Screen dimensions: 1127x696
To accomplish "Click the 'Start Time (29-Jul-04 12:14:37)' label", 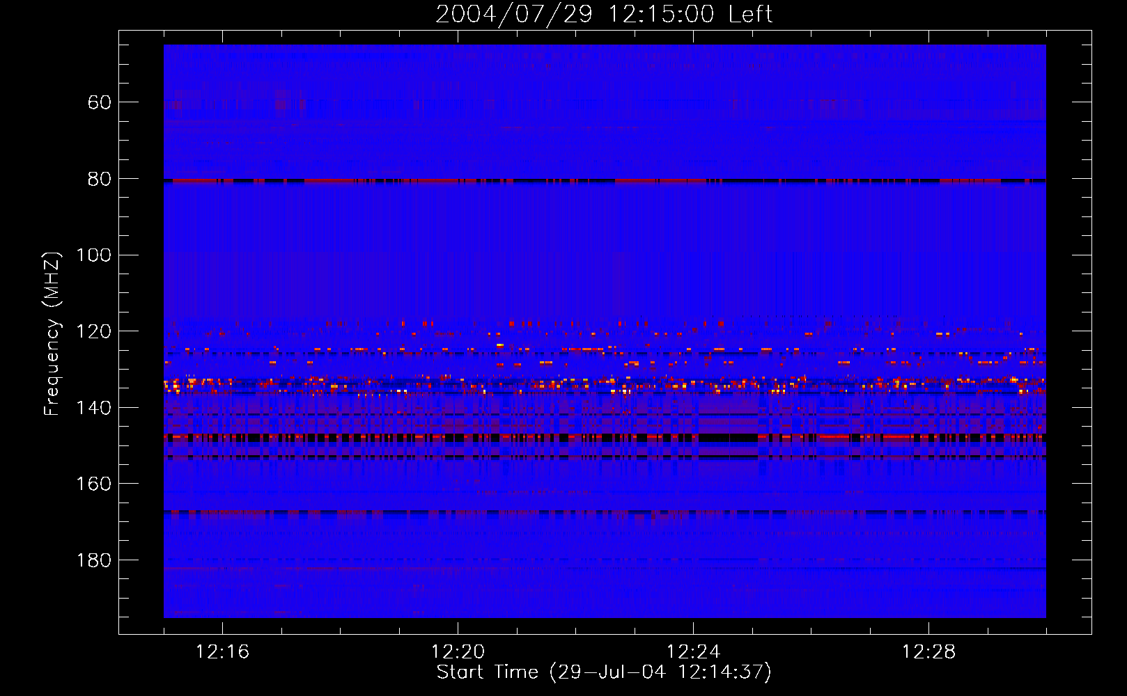I will click(x=604, y=672).
